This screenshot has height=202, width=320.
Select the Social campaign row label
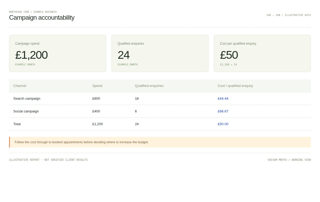pos(26,111)
